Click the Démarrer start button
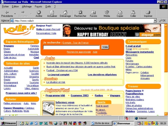This screenshot has width=168, height=126. pyautogui.click(x=9, y=123)
